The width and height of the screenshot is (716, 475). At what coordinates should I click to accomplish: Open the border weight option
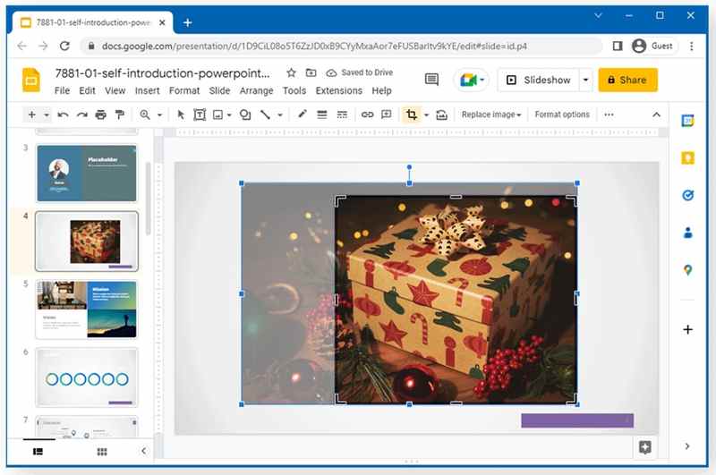tap(322, 115)
